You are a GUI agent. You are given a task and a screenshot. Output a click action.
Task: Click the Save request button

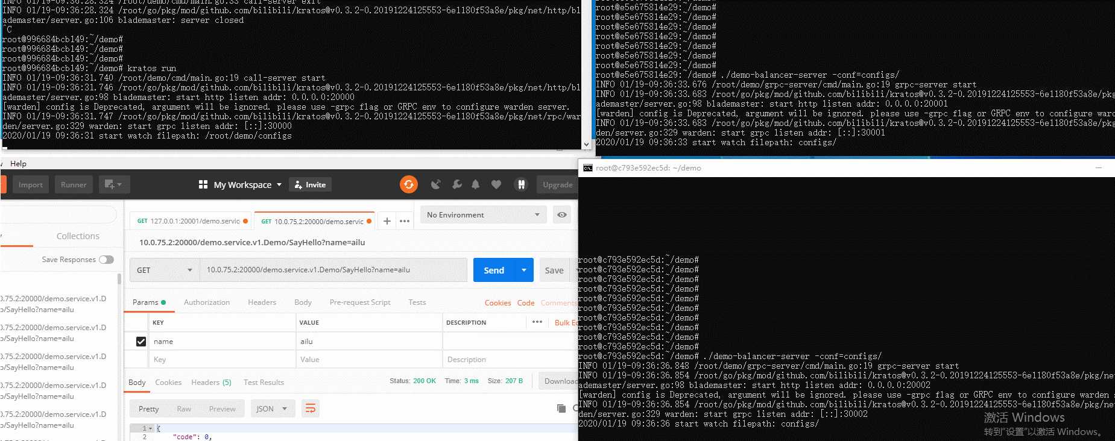click(554, 270)
